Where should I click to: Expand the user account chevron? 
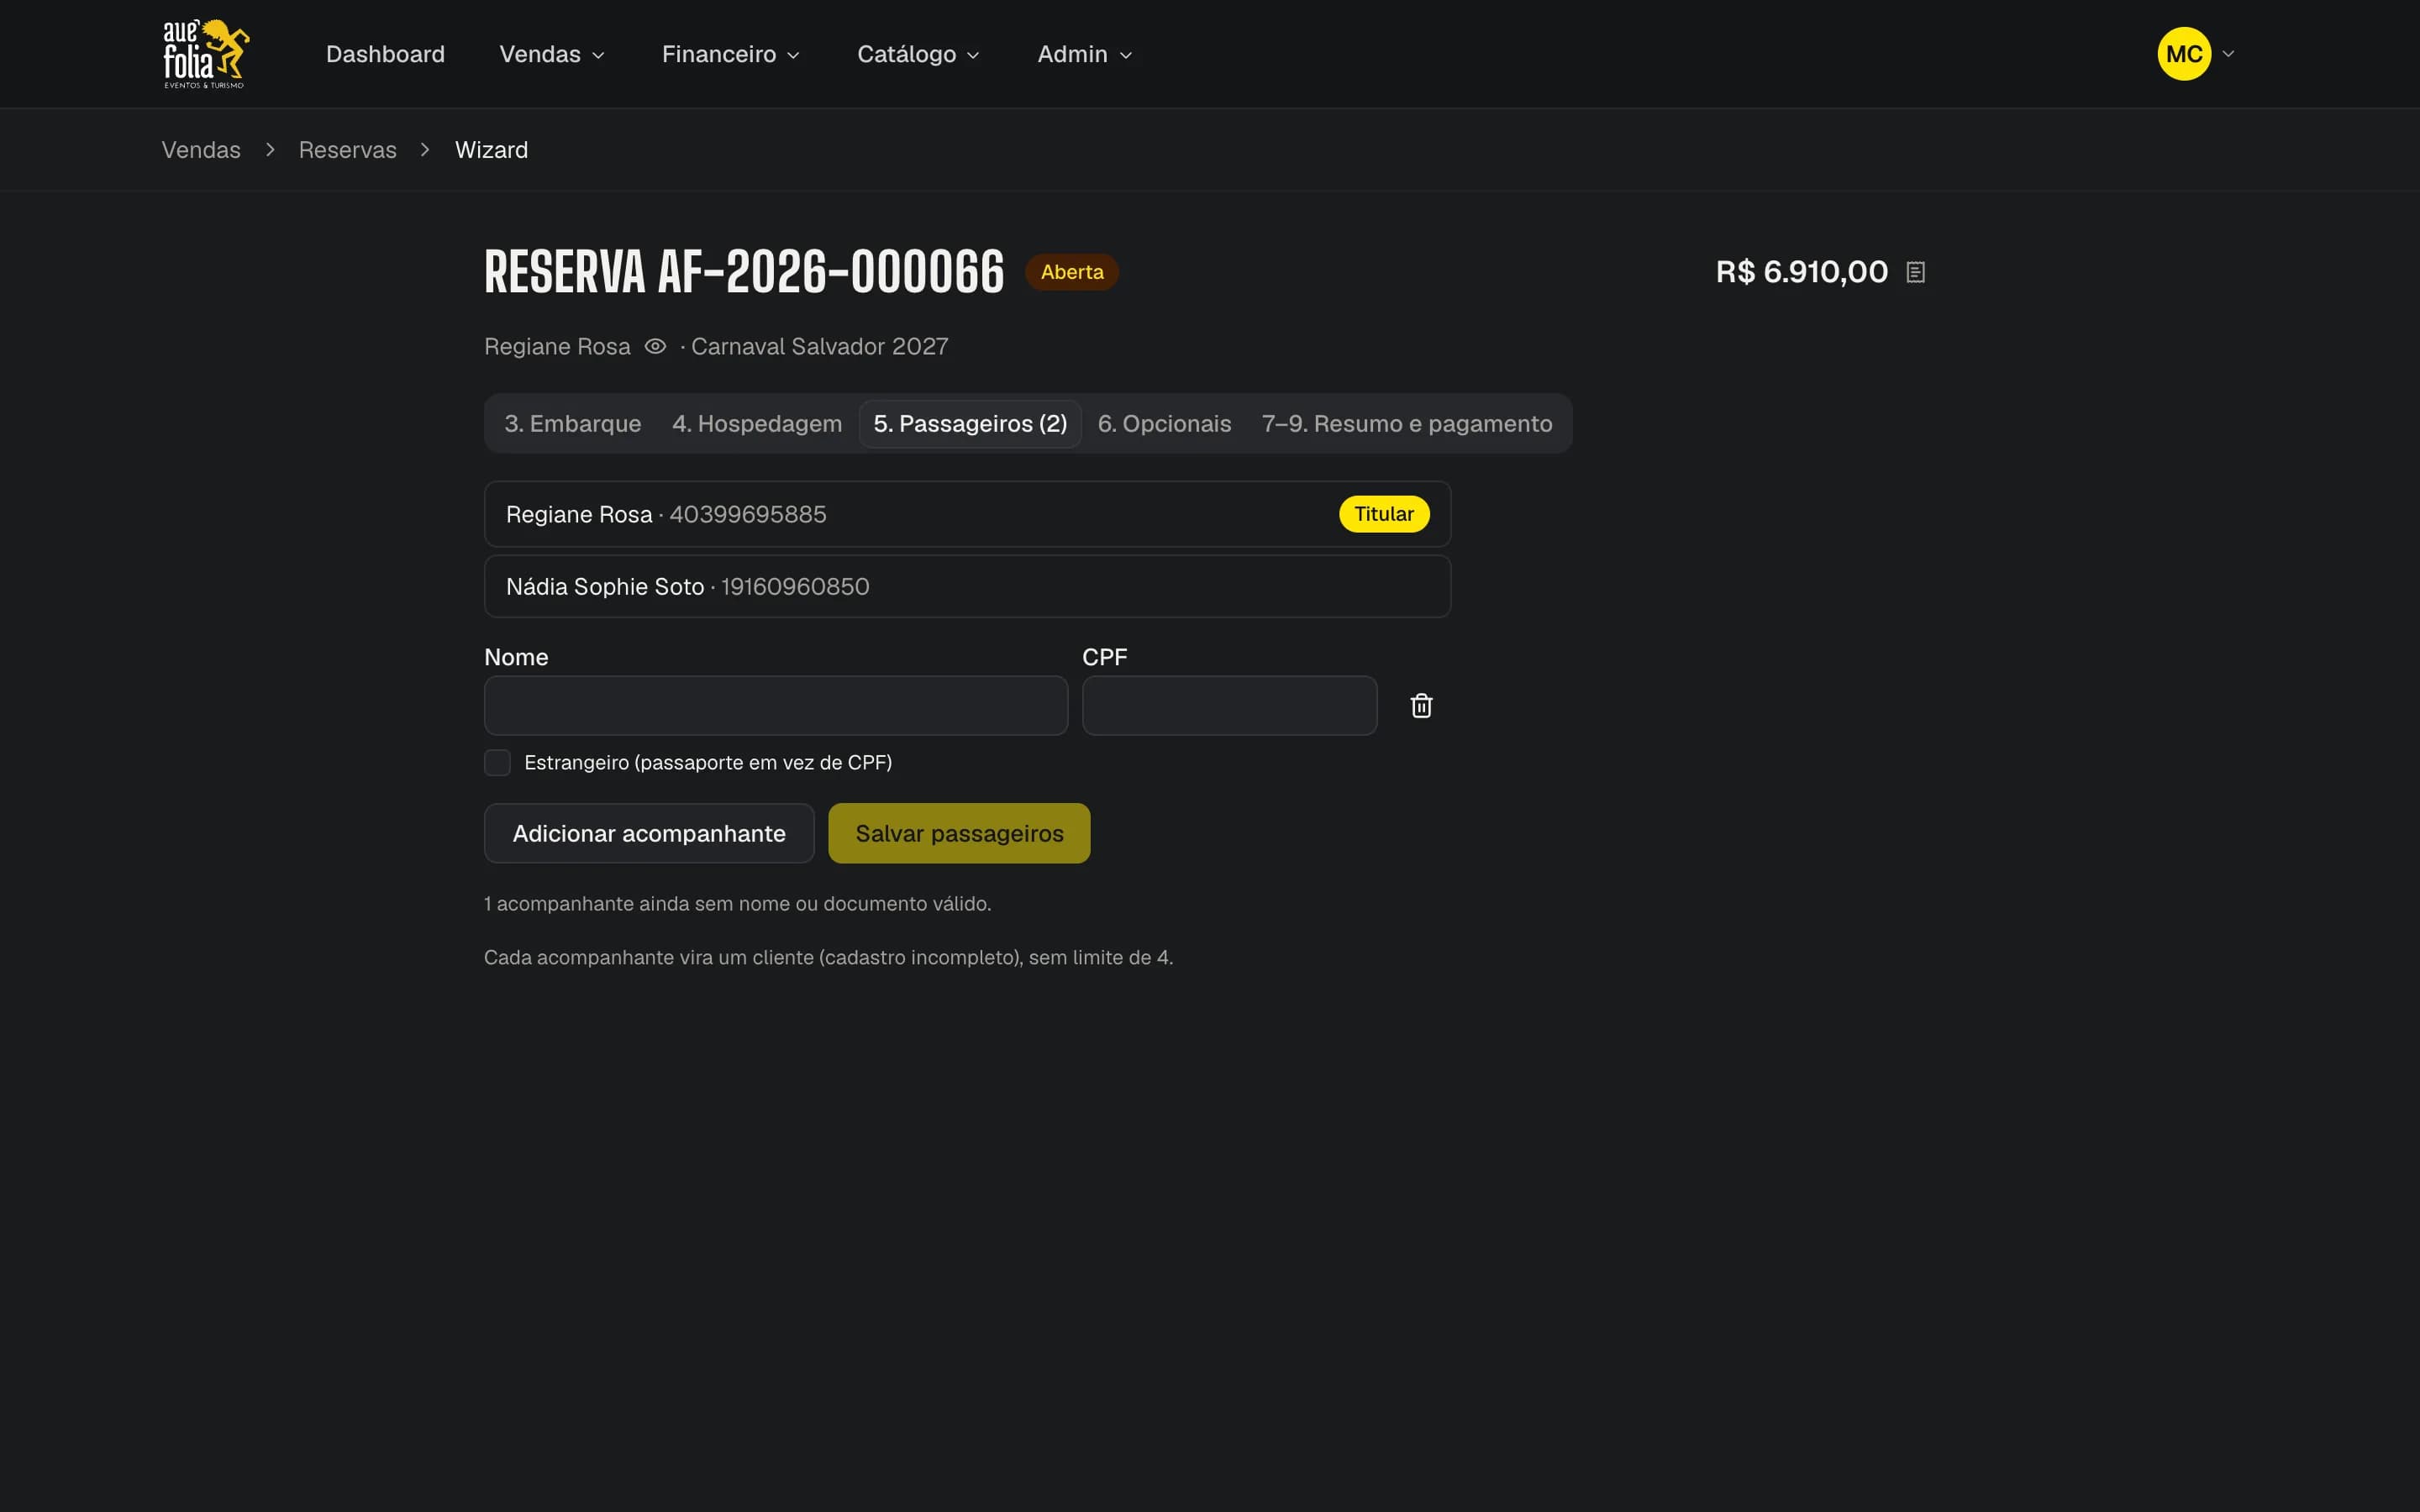point(2228,54)
